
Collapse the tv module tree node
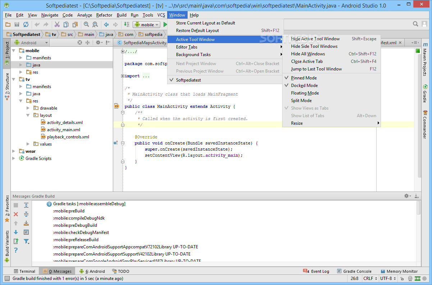click(x=14, y=79)
